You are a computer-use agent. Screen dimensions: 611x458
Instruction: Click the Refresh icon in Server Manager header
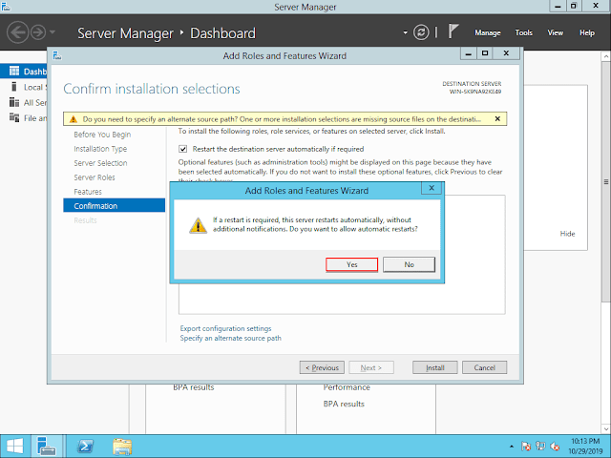[x=421, y=32]
